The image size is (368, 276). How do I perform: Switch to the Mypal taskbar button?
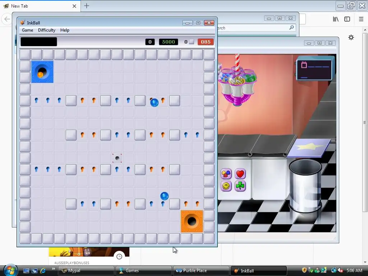86,271
